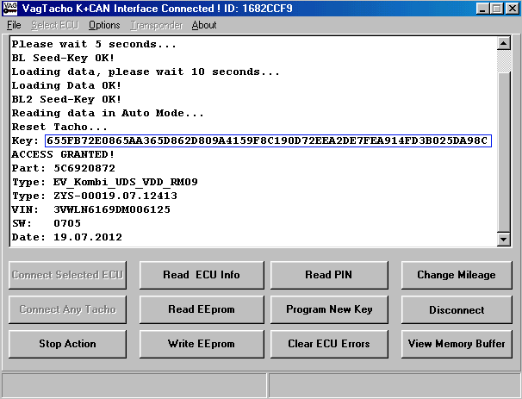This screenshot has height=399, width=522.
Task: Click the Program New Key button
Action: coord(329,309)
